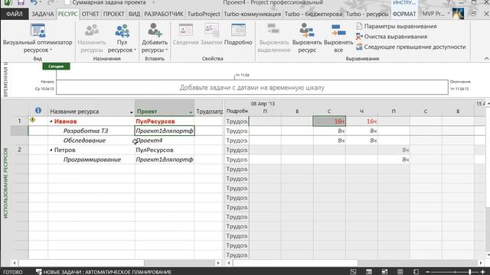The image size is (490, 275).
Task: Collapse the ribbon with the caret arrow
Action: (x=486, y=58)
